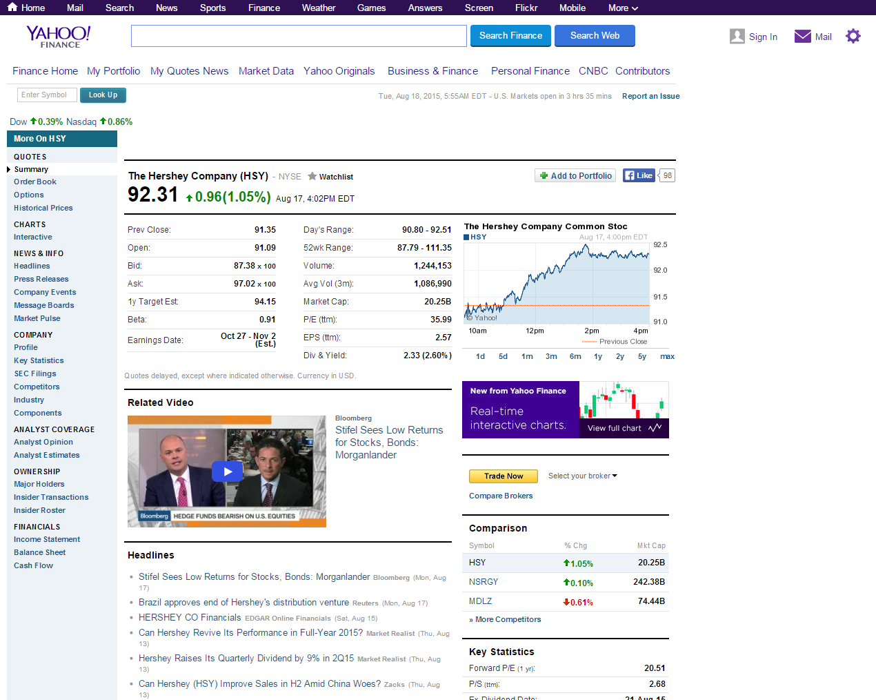
Task: Open NSRGY in comparison table
Action: click(x=484, y=582)
